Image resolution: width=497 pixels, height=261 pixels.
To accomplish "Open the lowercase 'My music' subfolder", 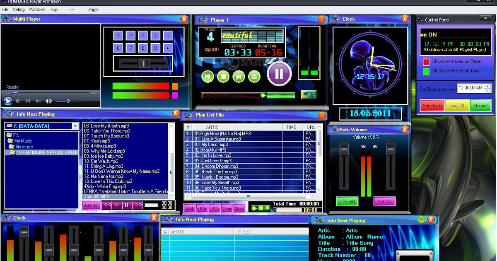I will (20, 147).
